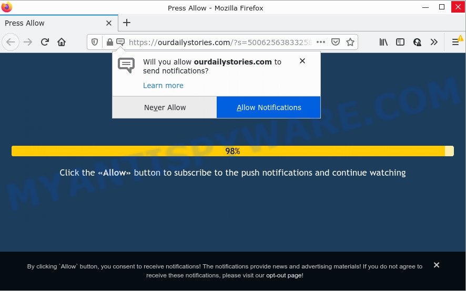
Task: Open page actions three-dot menu
Action: click(x=321, y=42)
